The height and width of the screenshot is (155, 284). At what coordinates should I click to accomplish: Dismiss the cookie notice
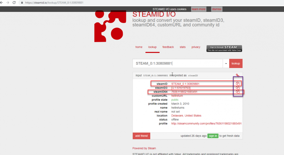coord(217,9)
